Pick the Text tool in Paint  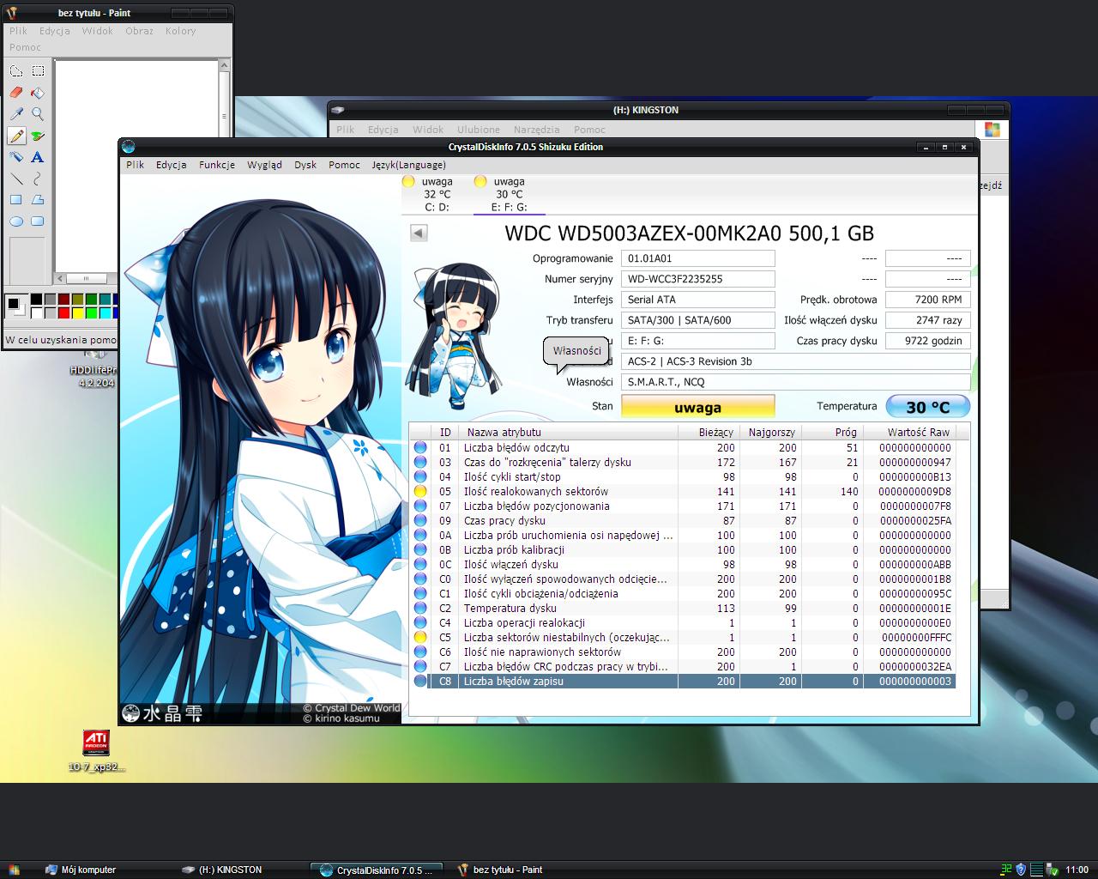38,157
